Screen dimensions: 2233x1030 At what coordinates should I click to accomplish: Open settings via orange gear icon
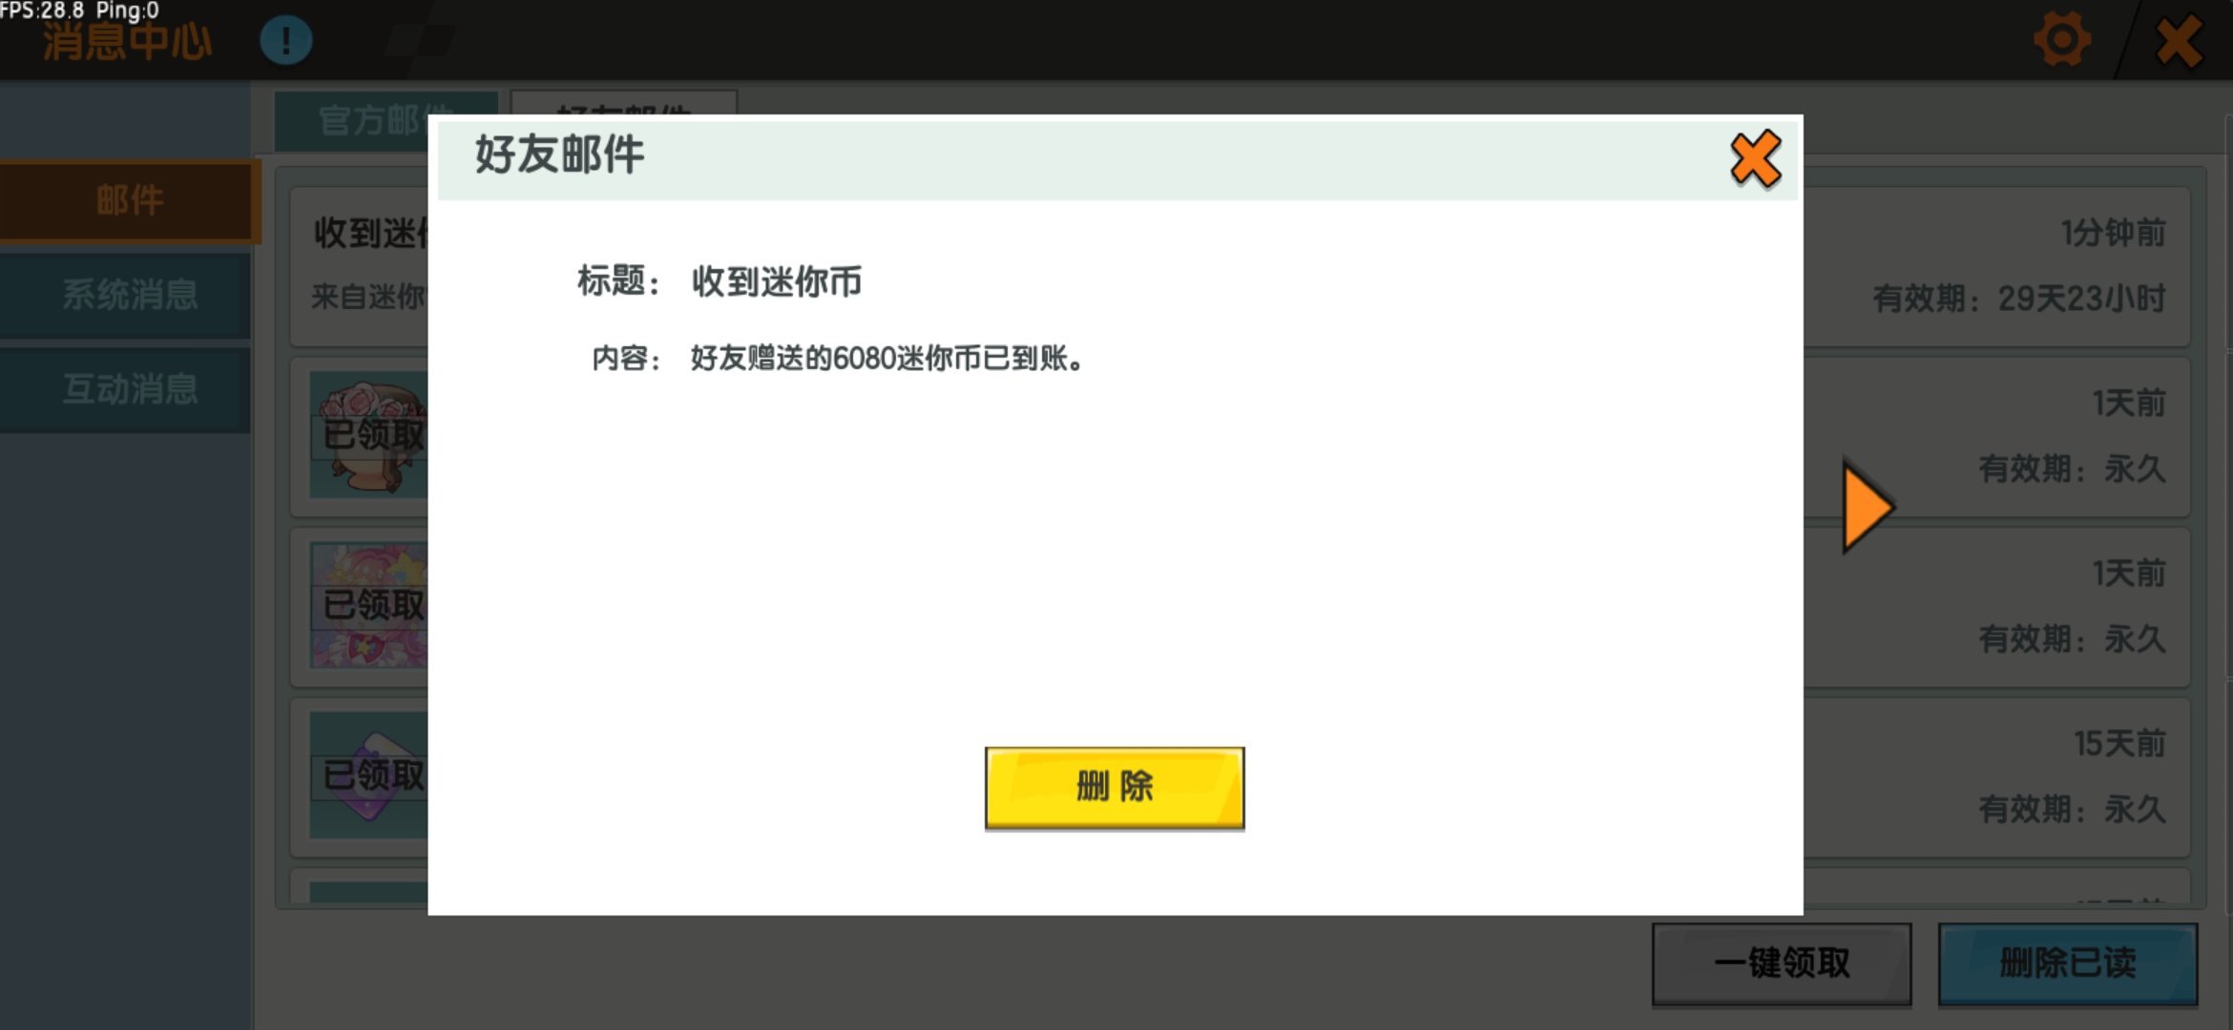[x=2061, y=40]
